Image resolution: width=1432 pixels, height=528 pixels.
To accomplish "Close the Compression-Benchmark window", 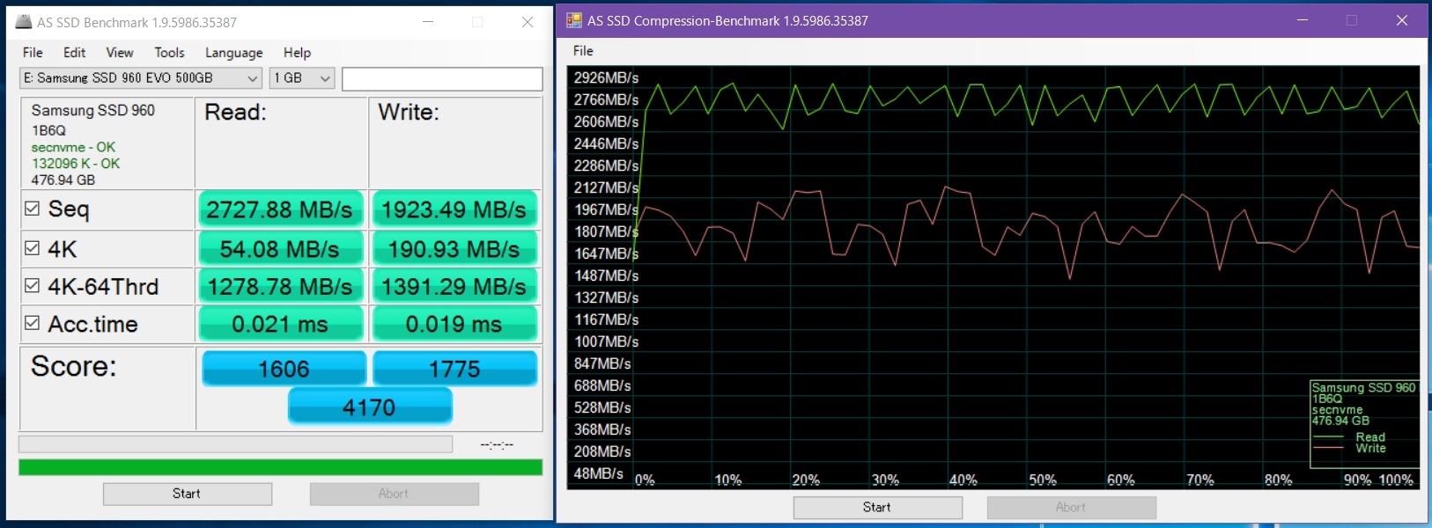I will (x=1401, y=20).
